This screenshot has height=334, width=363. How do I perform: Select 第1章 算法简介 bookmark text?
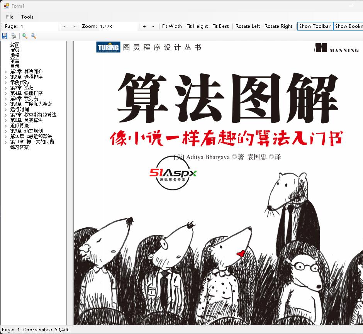tap(26, 71)
